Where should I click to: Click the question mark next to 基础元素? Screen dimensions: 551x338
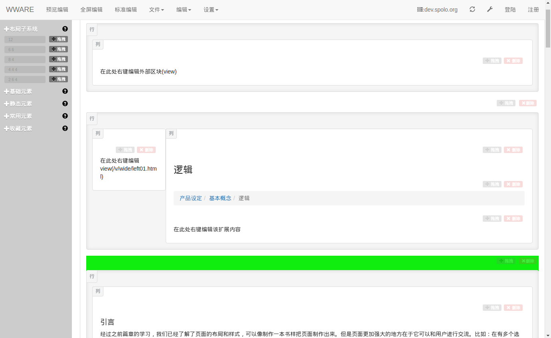pyautogui.click(x=65, y=91)
